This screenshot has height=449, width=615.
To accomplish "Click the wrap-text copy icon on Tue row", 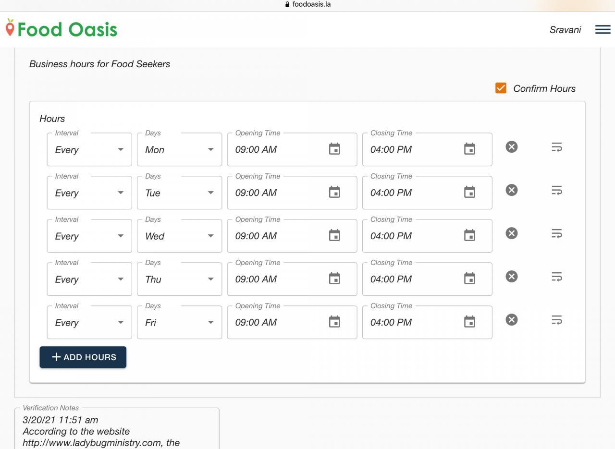I will 556,190.
